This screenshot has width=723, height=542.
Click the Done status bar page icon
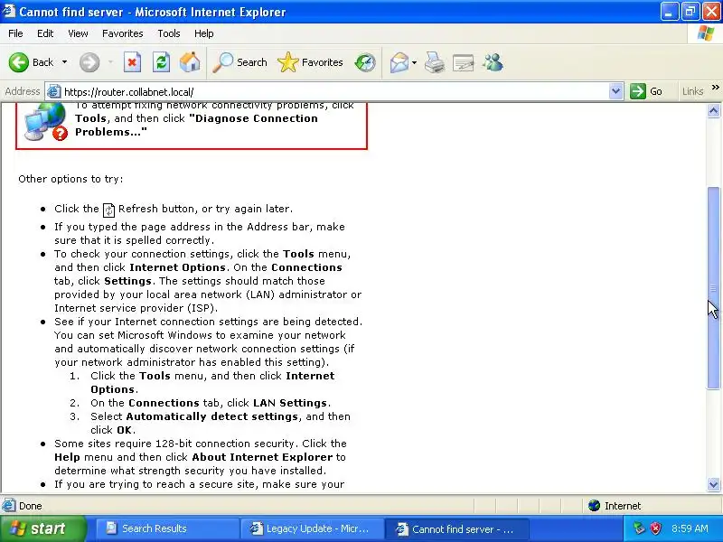(9, 506)
